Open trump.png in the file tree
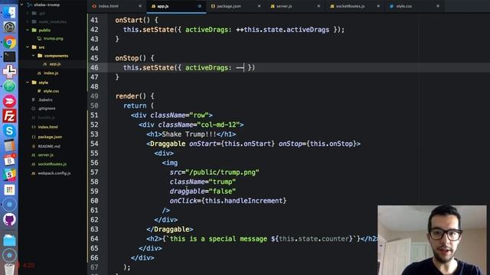 [x=53, y=38]
